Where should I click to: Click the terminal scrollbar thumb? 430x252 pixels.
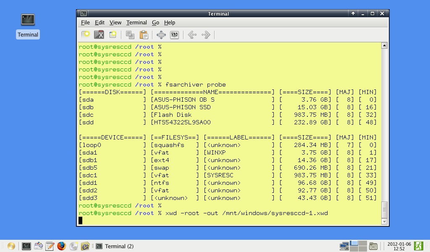(384, 210)
